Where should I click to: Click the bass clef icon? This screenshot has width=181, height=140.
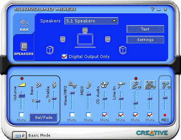click(x=39, y=85)
